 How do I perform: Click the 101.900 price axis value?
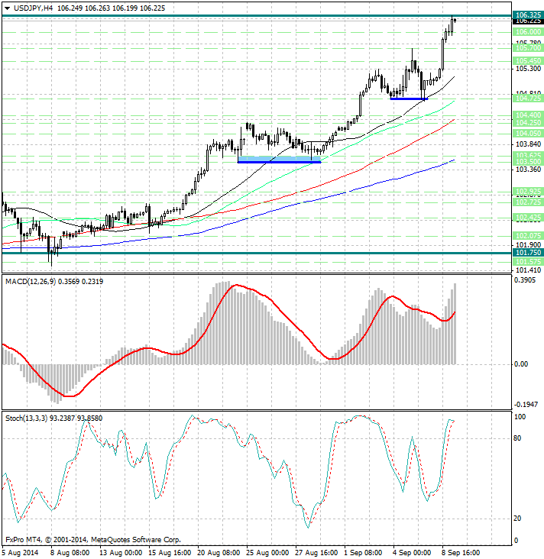tap(528, 245)
